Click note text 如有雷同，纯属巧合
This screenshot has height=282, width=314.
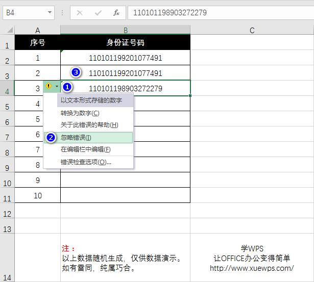point(99,268)
